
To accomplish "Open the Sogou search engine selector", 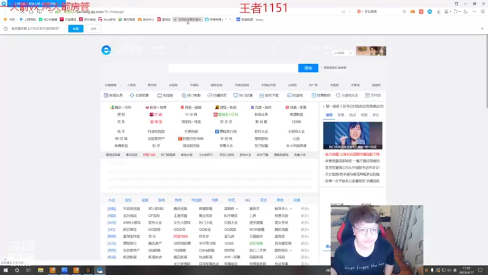I will [x=359, y=12].
